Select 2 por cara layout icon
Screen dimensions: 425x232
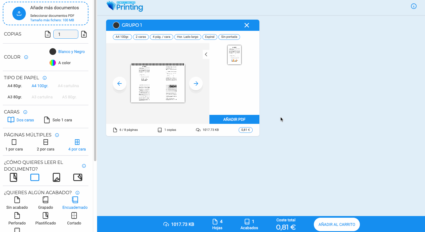click(46, 142)
